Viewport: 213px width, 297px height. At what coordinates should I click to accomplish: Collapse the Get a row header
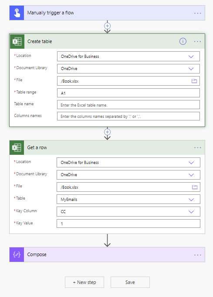tap(108, 147)
